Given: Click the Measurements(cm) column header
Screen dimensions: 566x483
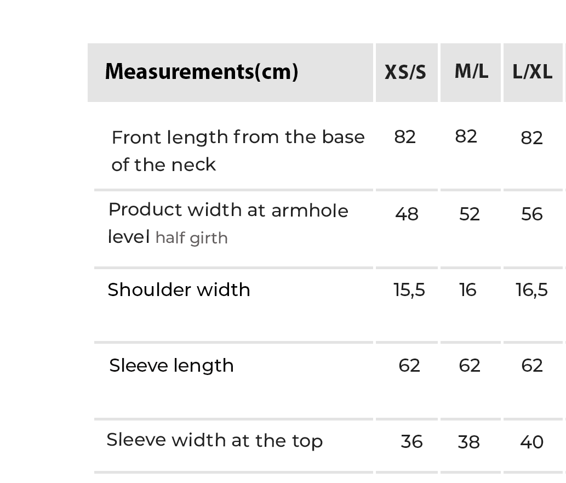Looking at the screenshot, I should pos(202,72).
